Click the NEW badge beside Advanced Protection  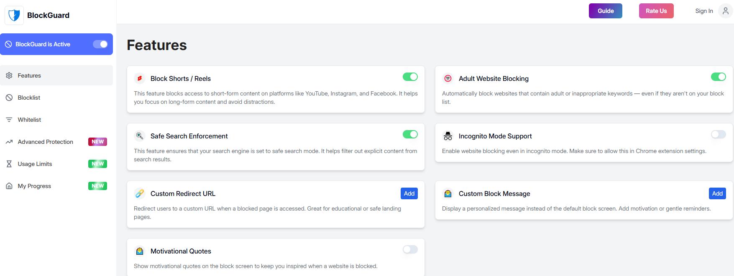coord(97,142)
